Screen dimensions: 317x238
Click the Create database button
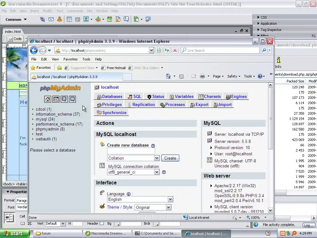170,158
